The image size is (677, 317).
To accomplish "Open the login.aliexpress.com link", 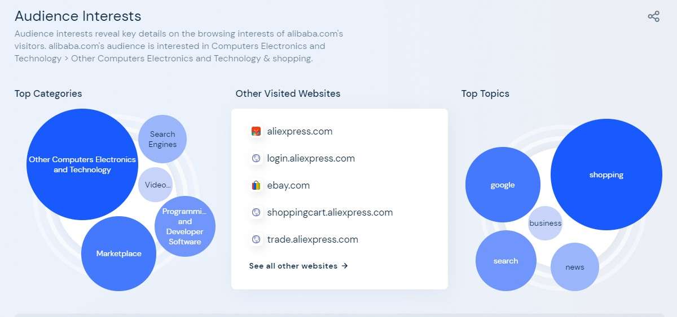I will pos(311,158).
